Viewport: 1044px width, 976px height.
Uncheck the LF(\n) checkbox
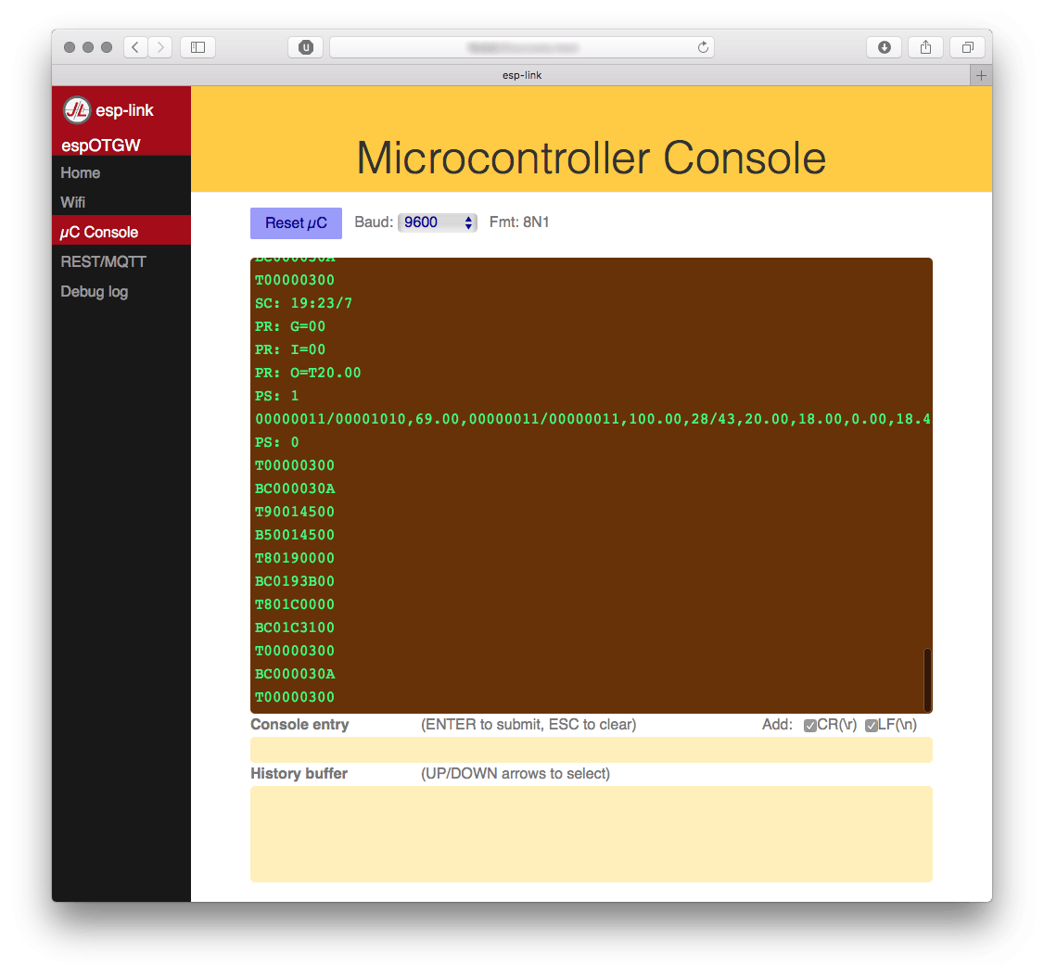coord(872,726)
